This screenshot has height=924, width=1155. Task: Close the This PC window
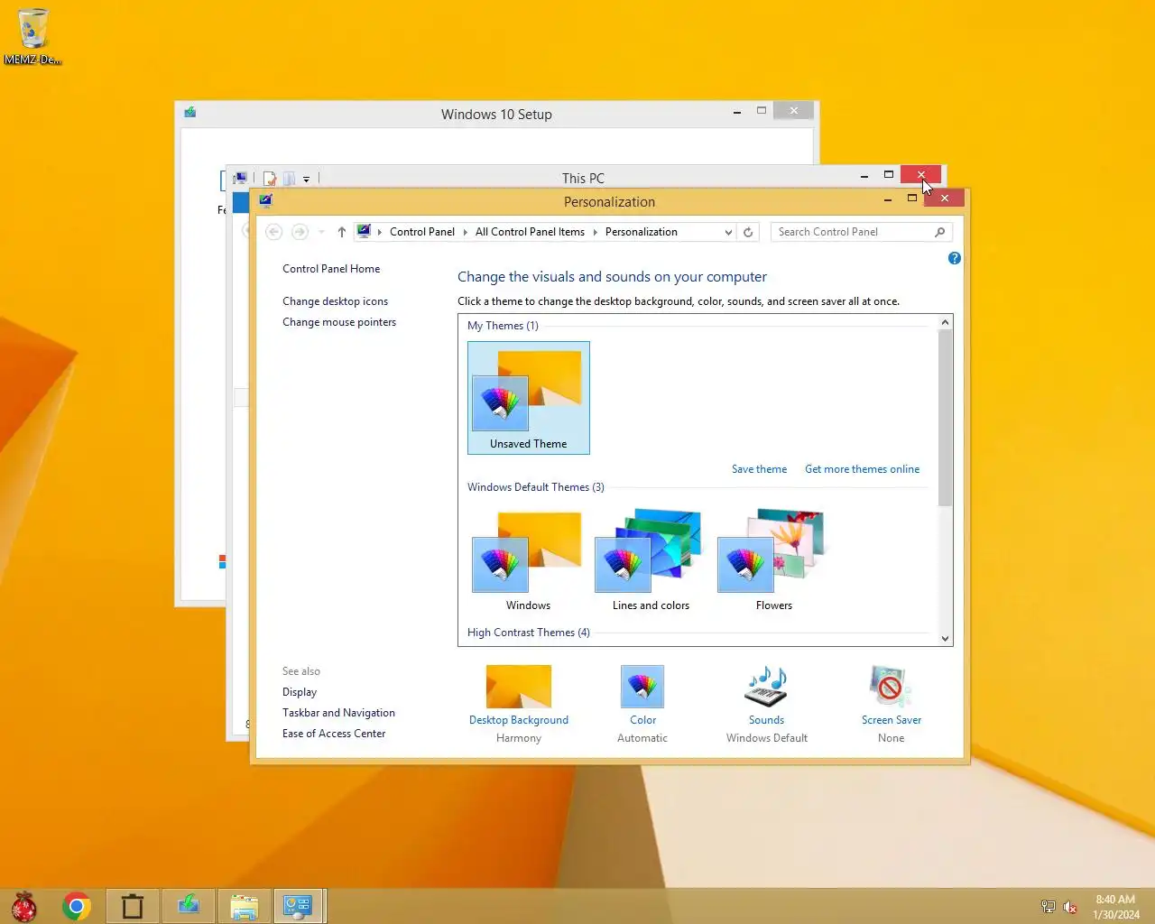(920, 174)
